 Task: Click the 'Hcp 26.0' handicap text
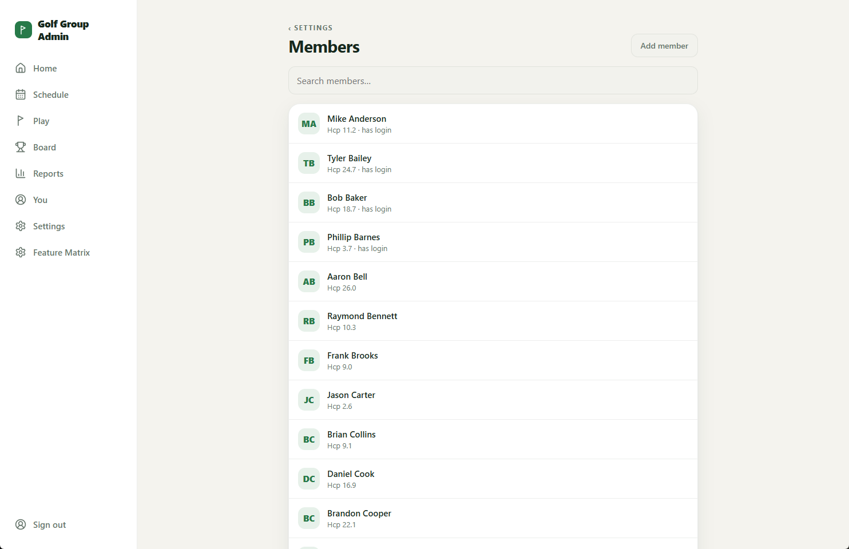click(342, 288)
